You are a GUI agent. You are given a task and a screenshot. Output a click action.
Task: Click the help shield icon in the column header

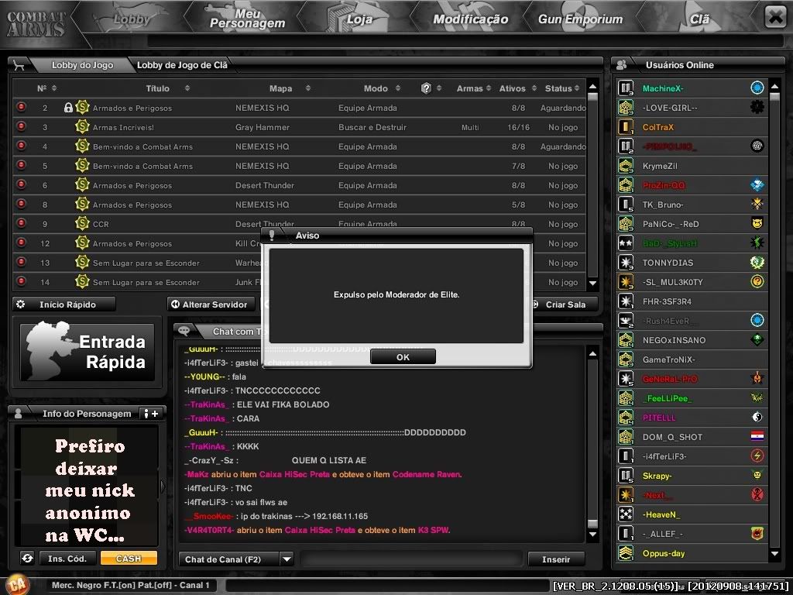(426, 88)
